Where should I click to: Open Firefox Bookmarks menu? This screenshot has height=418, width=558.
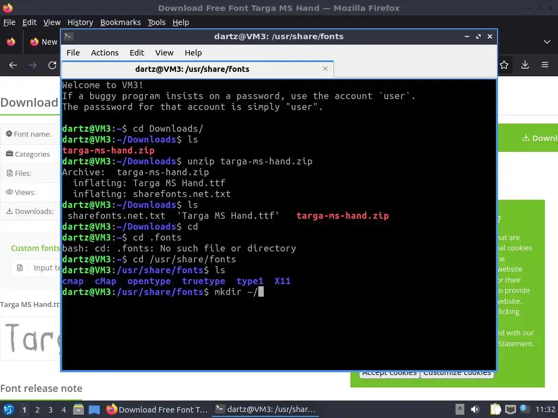tap(120, 22)
